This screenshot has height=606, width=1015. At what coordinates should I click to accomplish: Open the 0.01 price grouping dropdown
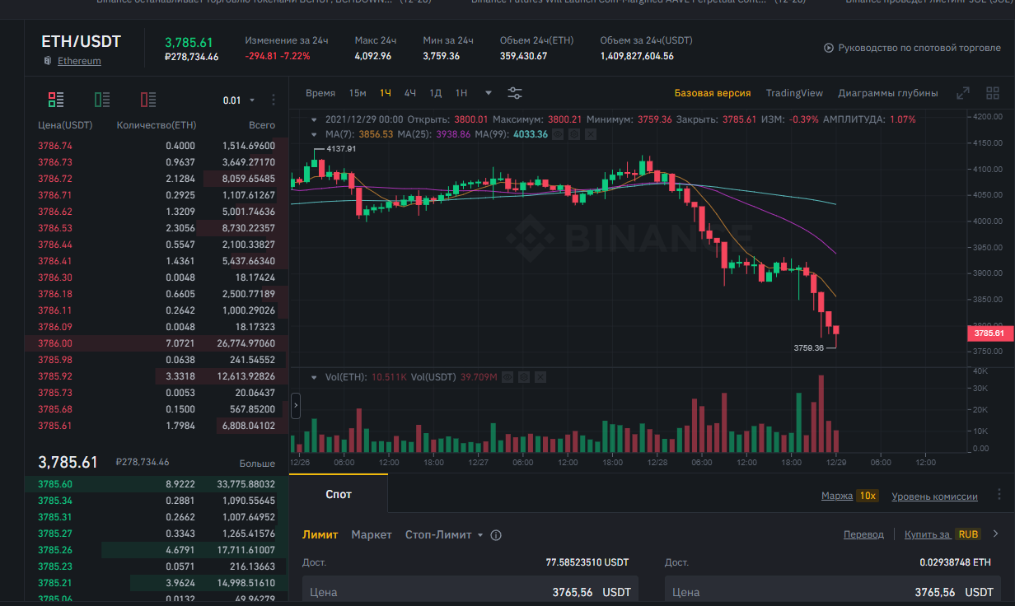(239, 100)
